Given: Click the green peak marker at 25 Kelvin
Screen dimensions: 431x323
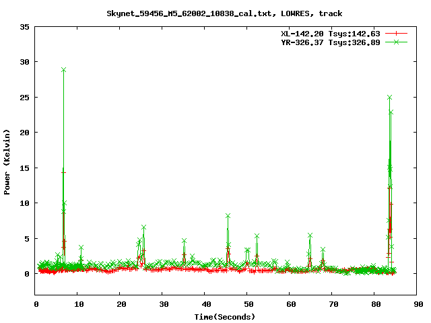Looking at the screenshot, I should click(389, 98).
